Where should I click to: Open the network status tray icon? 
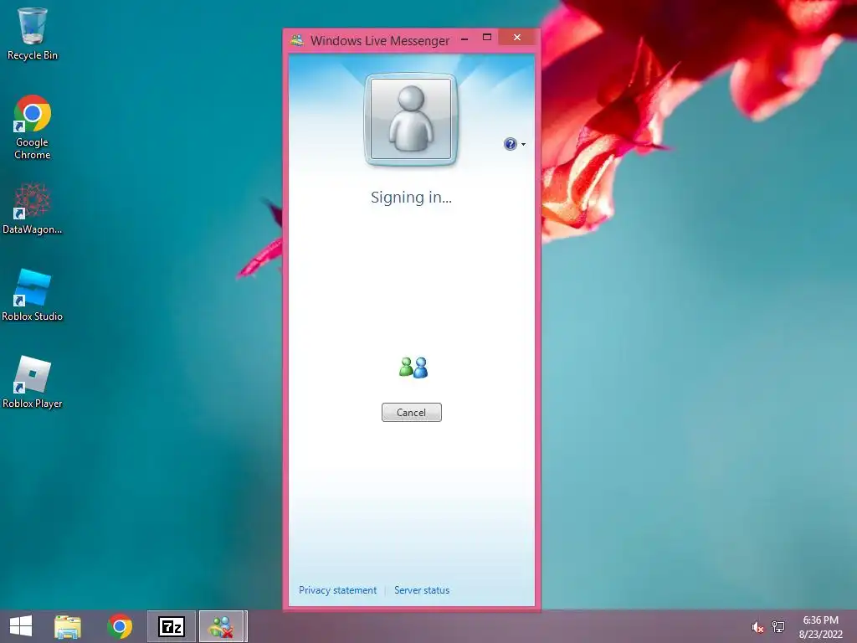(x=778, y=626)
